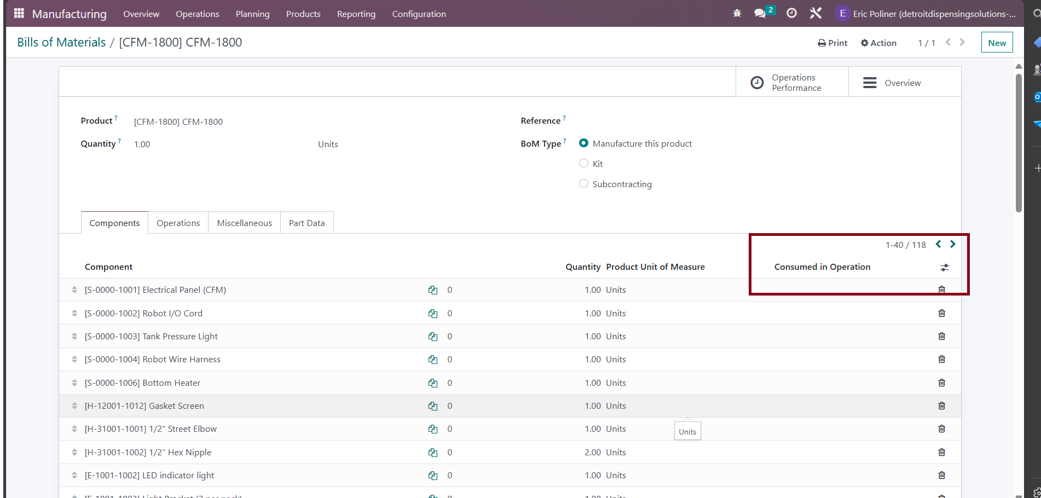1041x498 pixels.
Task: Open the Reporting menu
Action: 356,14
